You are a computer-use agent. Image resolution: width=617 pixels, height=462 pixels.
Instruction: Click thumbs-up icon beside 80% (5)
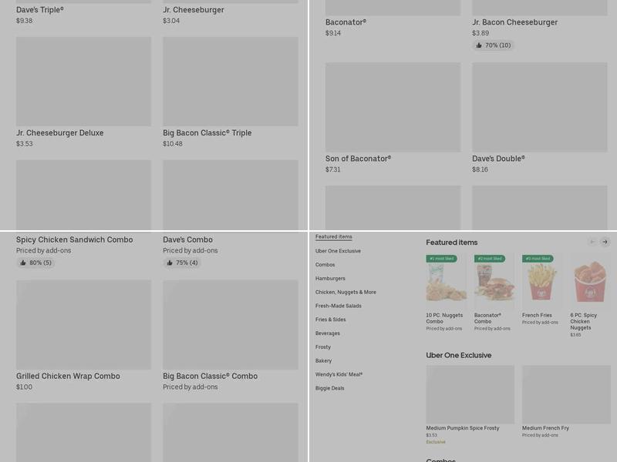[x=23, y=263]
